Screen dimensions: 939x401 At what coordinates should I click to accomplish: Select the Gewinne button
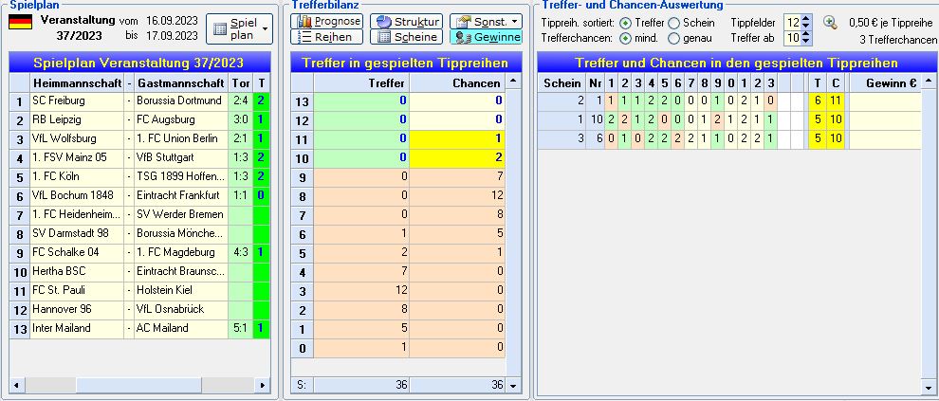[x=486, y=37]
